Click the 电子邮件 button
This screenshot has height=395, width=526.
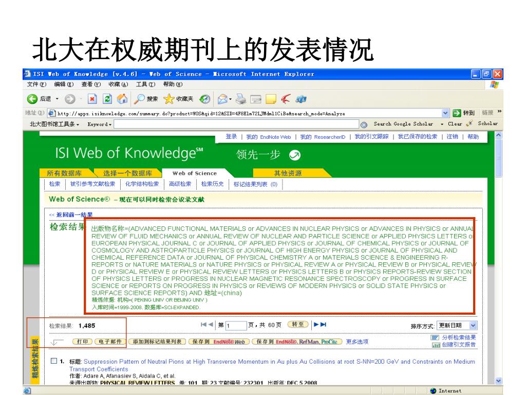[x=110, y=342]
